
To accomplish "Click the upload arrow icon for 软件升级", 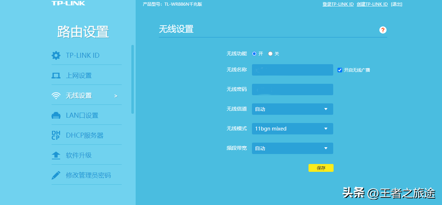I will click(x=56, y=155).
